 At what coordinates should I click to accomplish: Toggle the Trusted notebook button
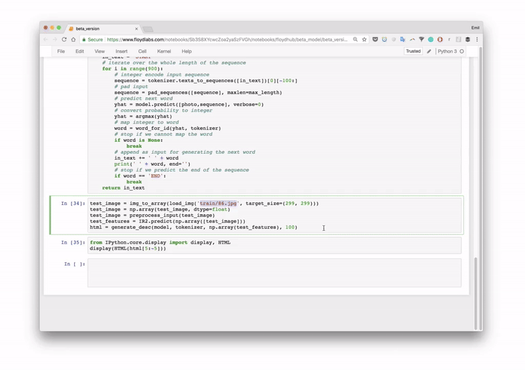pyautogui.click(x=413, y=51)
